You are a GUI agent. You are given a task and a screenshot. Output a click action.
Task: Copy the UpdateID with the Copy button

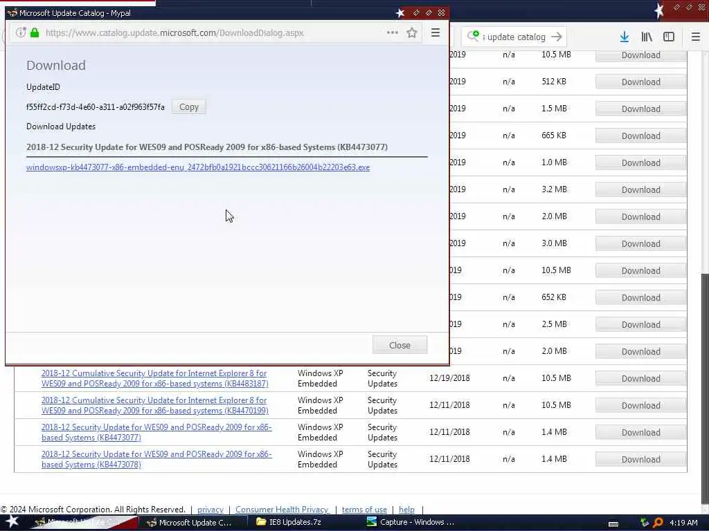pos(188,107)
